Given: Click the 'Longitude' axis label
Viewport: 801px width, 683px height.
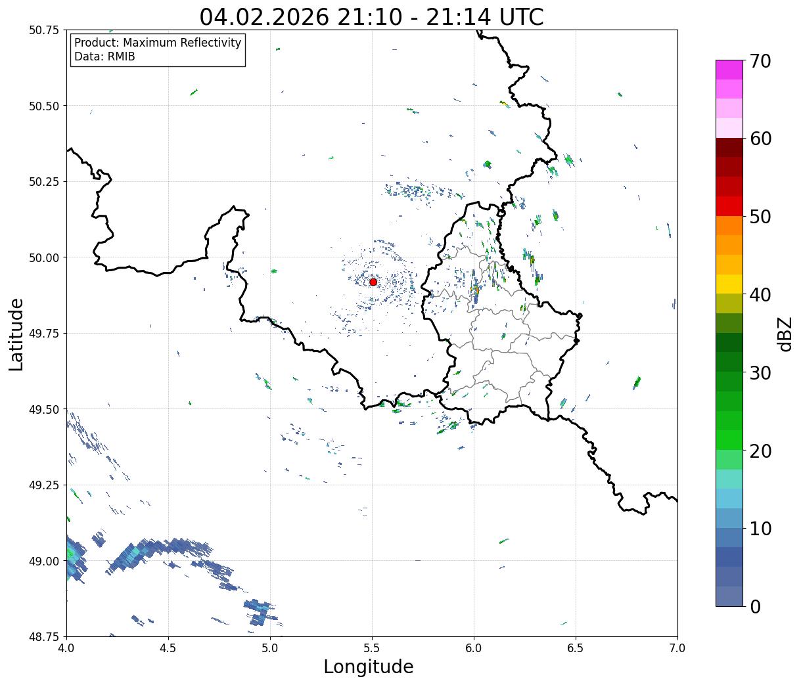Looking at the screenshot, I should (x=369, y=667).
